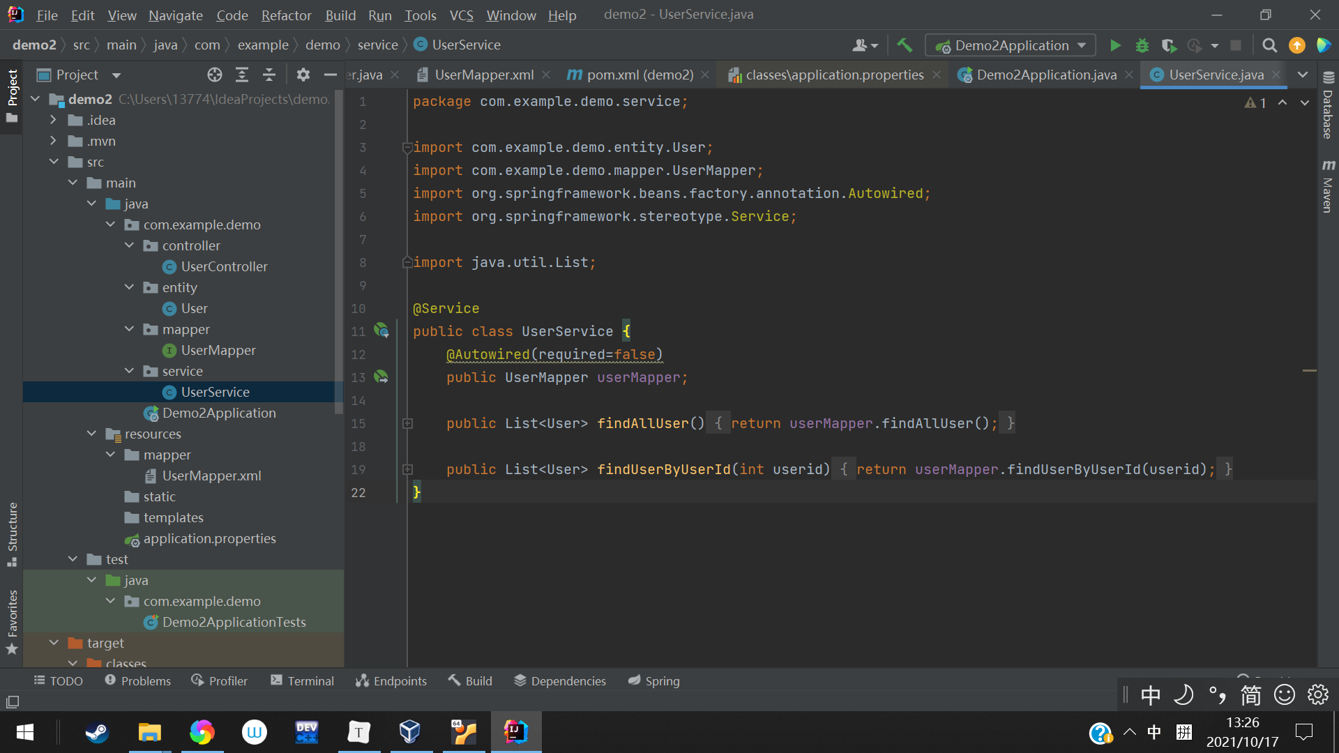Collapse the target folder
Image resolution: width=1339 pixels, height=753 pixels.
53,643
